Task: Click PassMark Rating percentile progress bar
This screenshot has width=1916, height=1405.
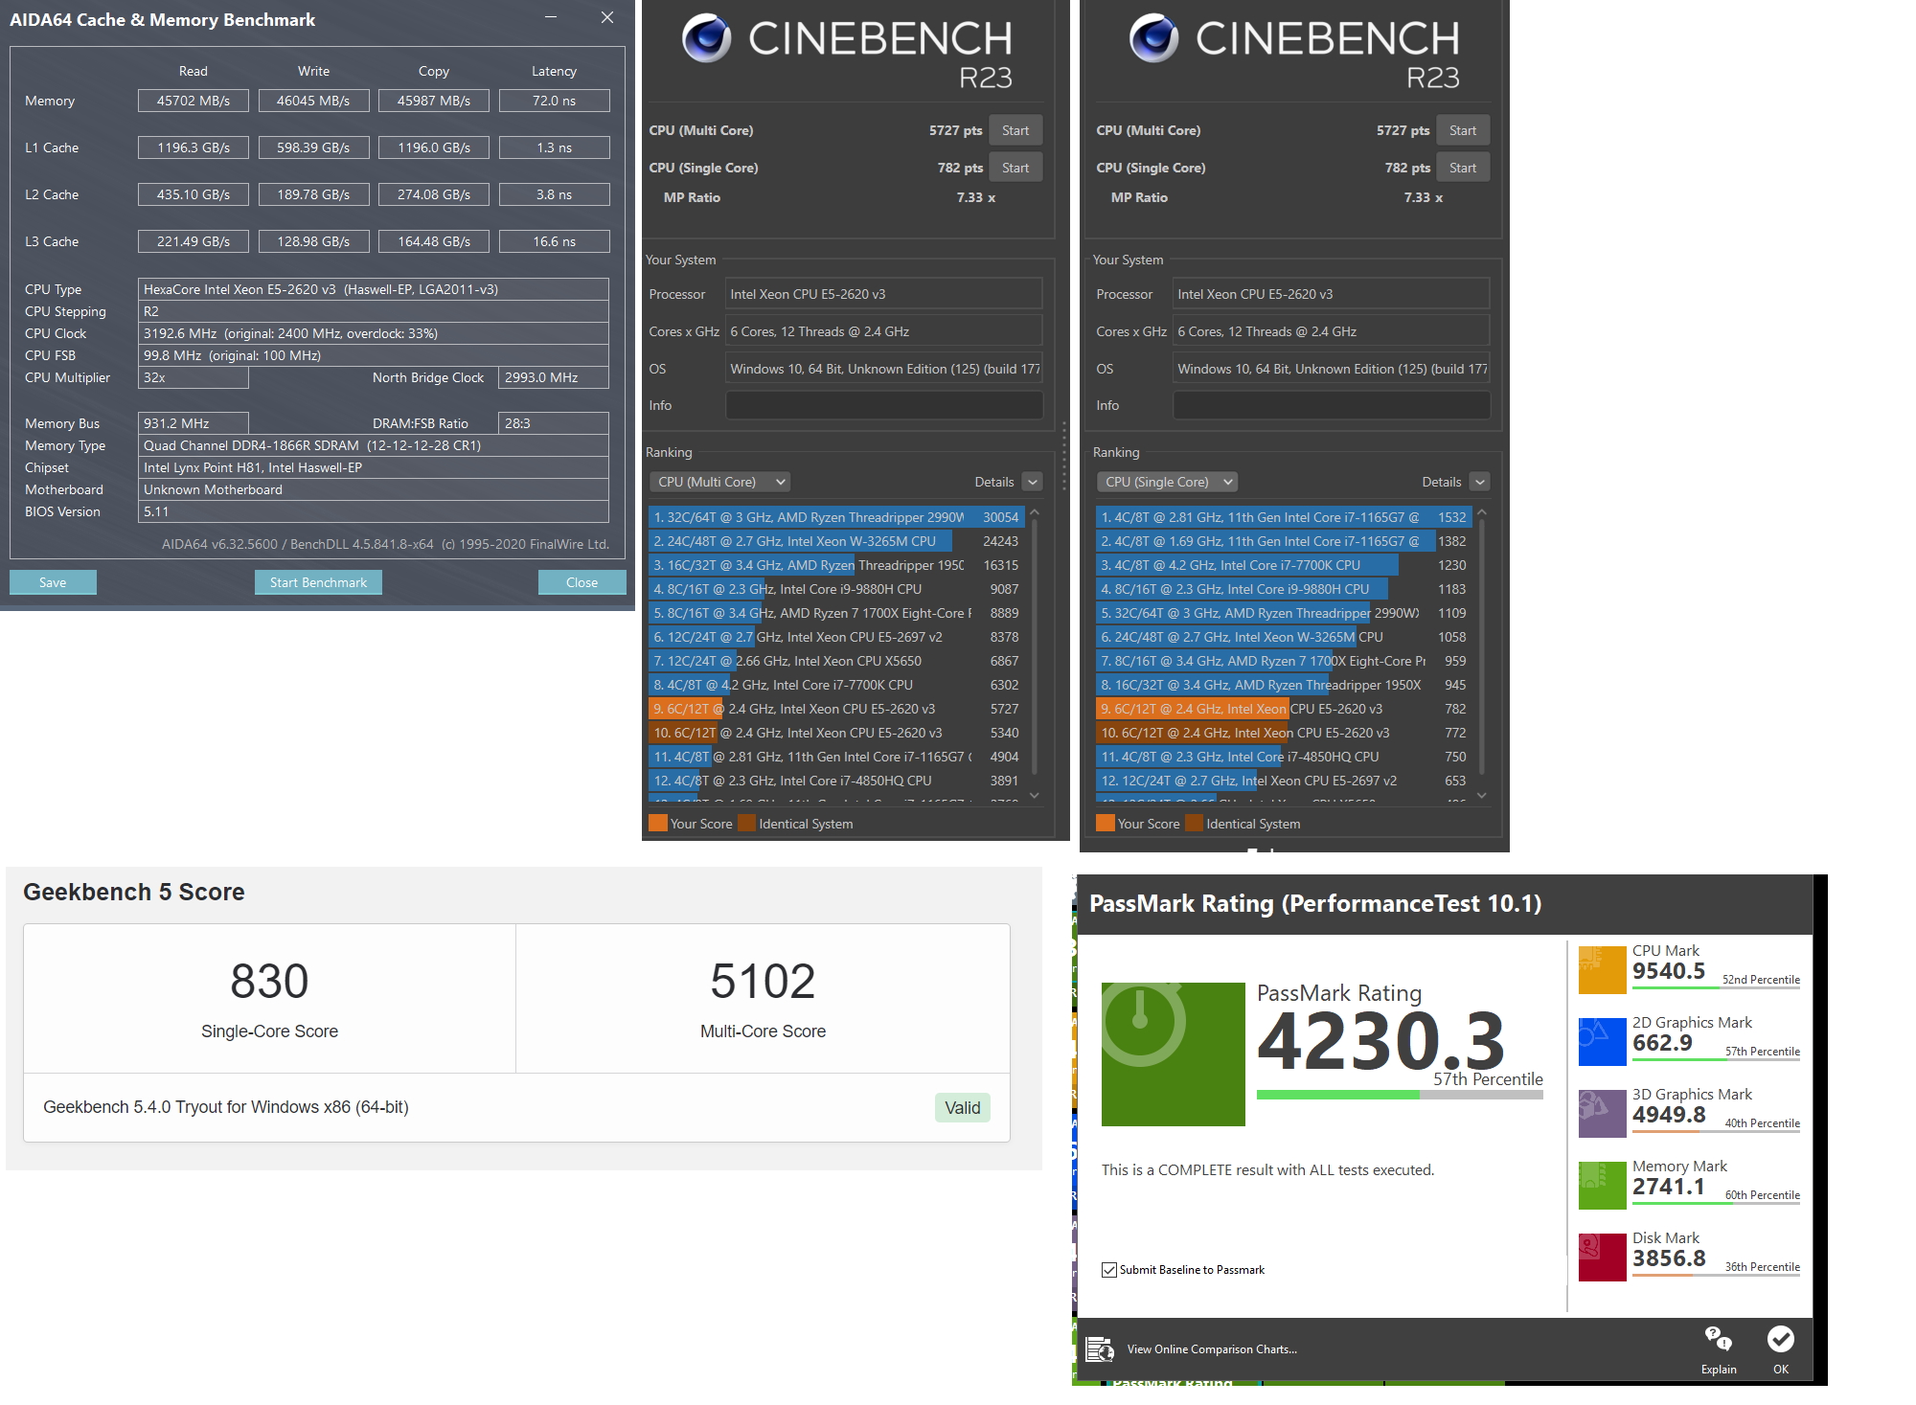Action: (1400, 1095)
